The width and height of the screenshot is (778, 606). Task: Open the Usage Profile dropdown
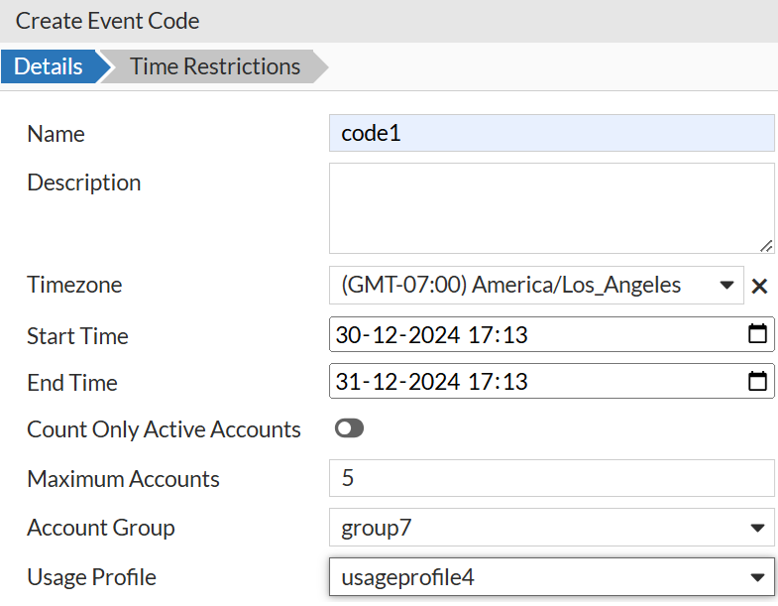552,576
